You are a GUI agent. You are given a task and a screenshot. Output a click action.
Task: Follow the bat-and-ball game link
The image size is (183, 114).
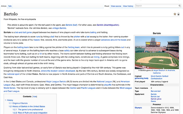click(x=23, y=32)
